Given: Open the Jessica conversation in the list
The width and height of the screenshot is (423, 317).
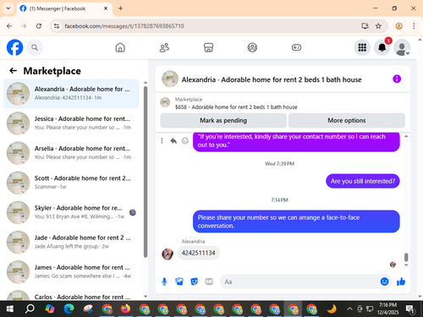Looking at the screenshot, I should 71,123.
